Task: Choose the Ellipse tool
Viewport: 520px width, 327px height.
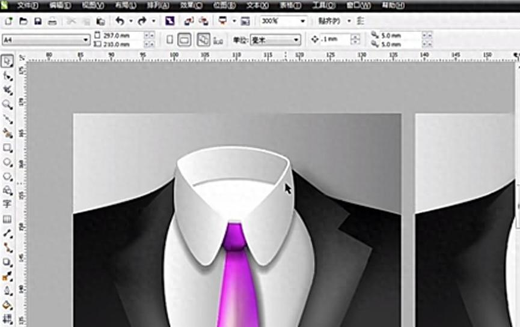Action: click(8, 162)
